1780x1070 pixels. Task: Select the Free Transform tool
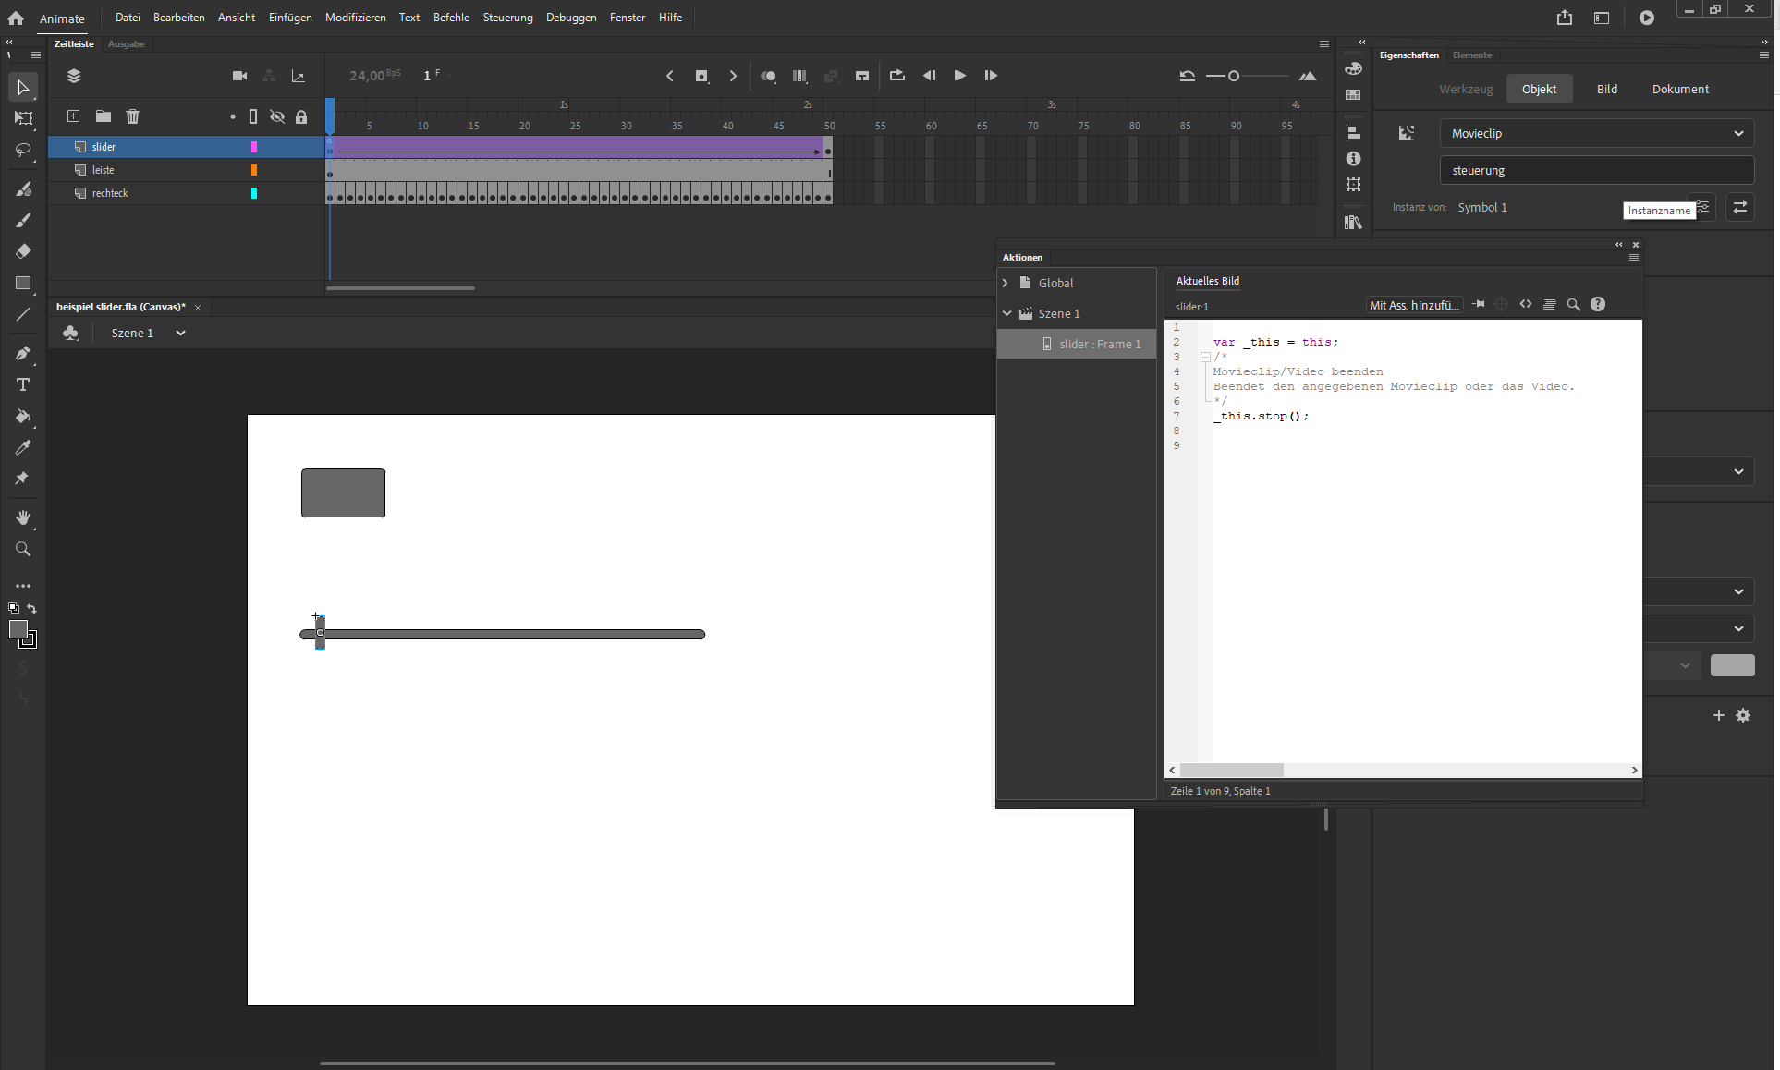click(23, 118)
